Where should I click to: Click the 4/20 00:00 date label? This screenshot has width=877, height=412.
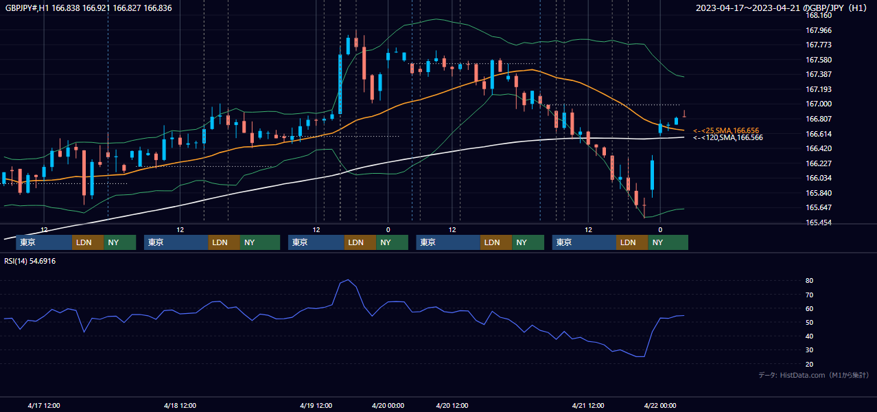click(388, 405)
